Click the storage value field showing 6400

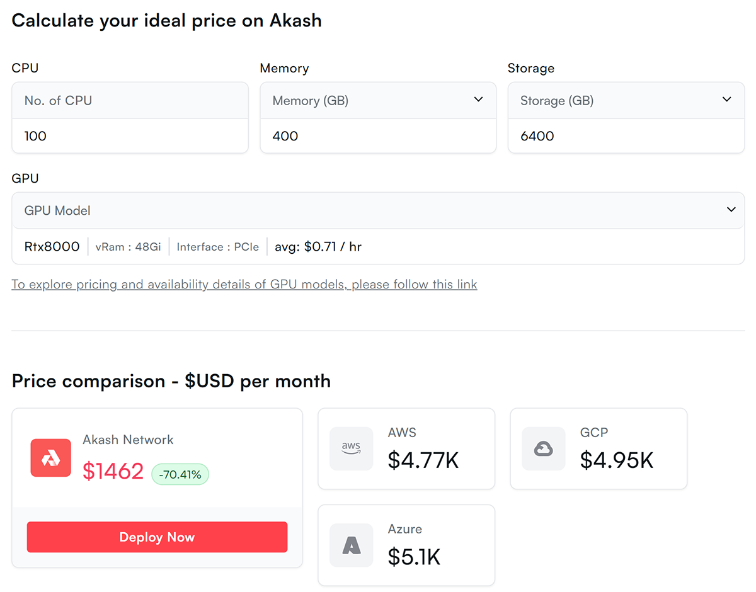click(x=626, y=136)
